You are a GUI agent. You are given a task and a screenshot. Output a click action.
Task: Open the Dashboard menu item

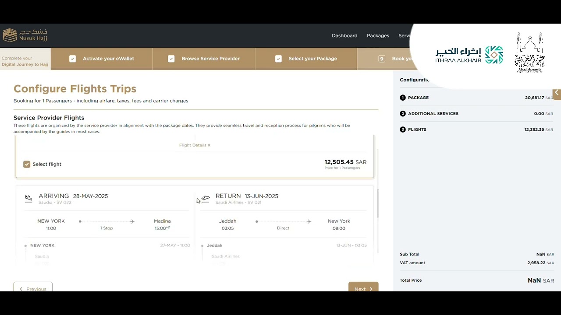point(344,35)
